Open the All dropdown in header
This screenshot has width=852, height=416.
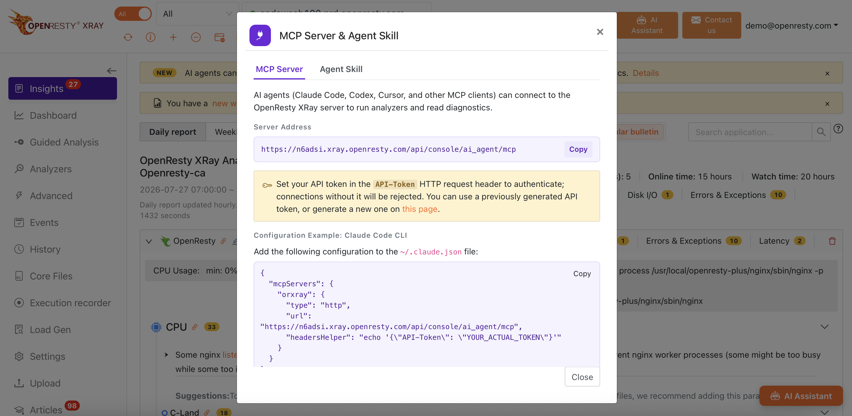pyautogui.click(x=197, y=14)
